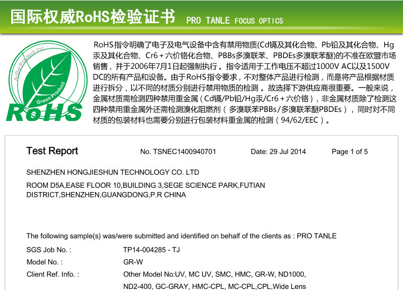Screen dimensions: 403x290
Task: Click the ND2-400, GC-GRAY model line
Action: point(214,286)
